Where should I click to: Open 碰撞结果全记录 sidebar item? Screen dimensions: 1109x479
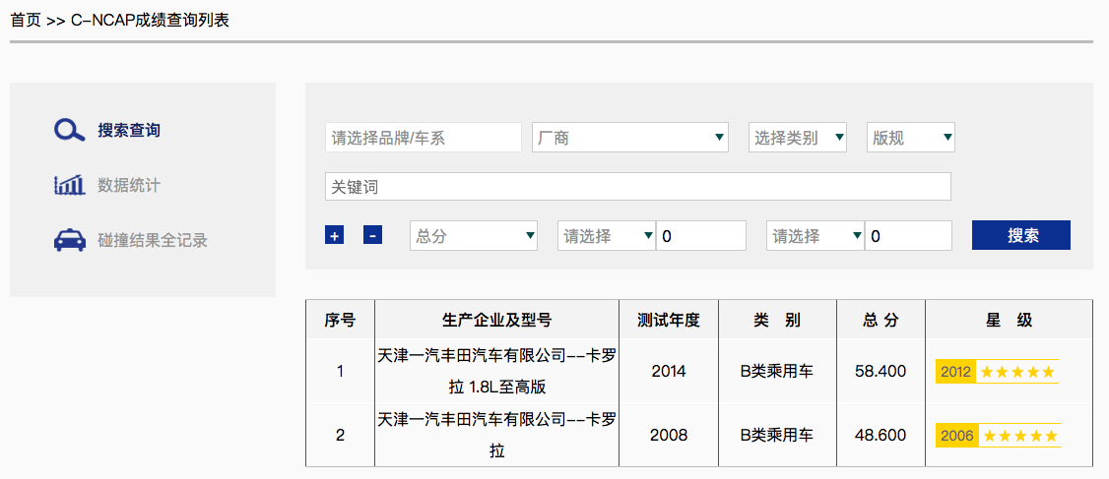[153, 240]
